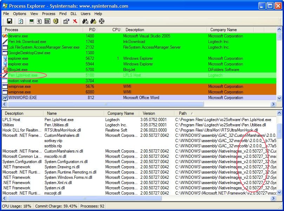Screen dimensions: 284x211
Task: Click the icon of wmiprvse.exe PID 6080
Action: tap(5, 92)
